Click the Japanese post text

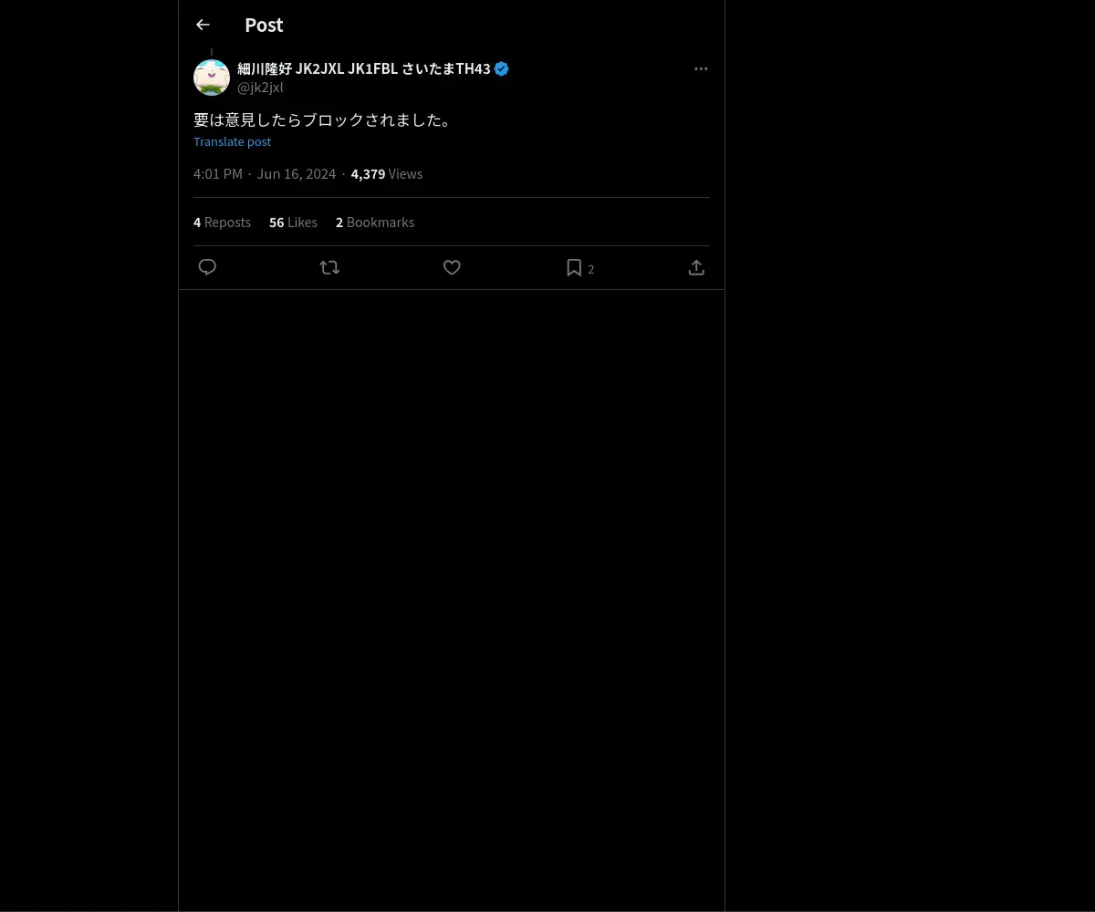323,119
